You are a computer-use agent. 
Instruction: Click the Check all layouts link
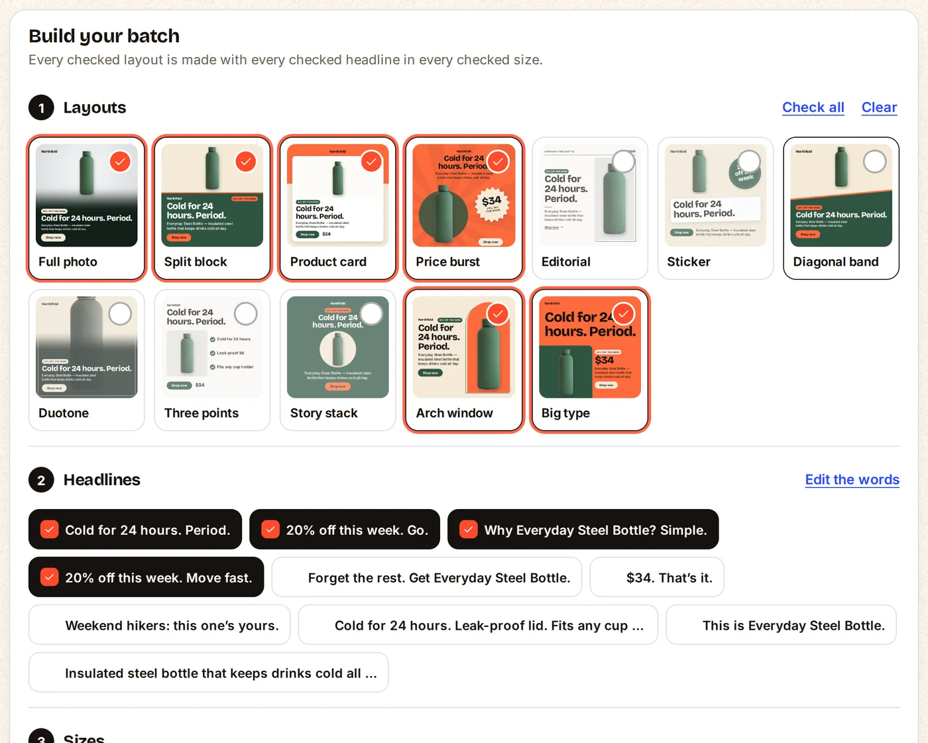813,107
